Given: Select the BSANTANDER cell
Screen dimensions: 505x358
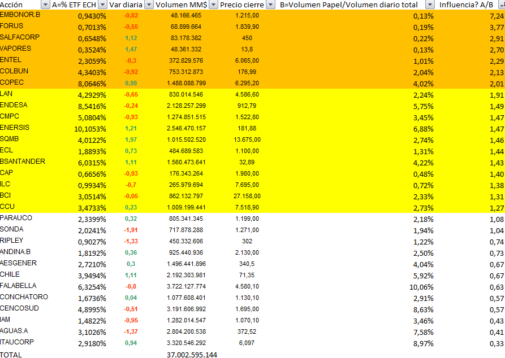Looking at the screenshot, I should [x=23, y=161].
